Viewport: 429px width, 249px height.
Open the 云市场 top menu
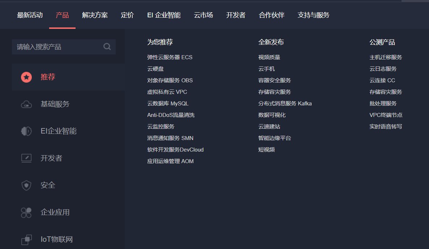coord(203,15)
